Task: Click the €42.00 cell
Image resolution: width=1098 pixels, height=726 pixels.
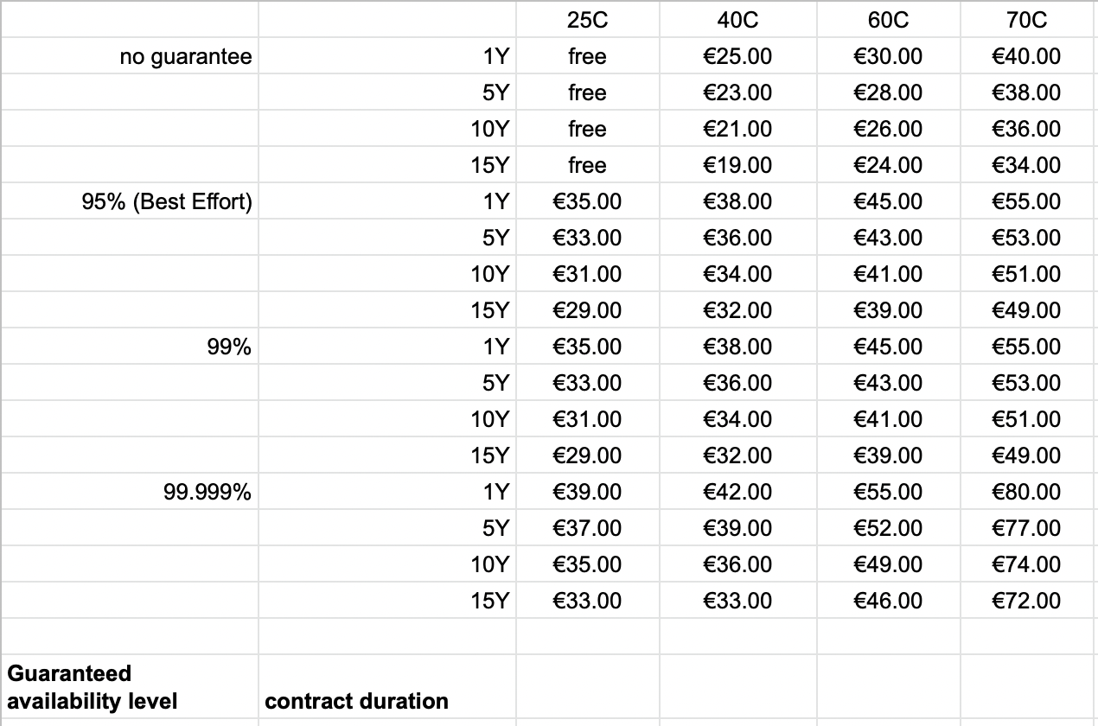Action: click(737, 493)
